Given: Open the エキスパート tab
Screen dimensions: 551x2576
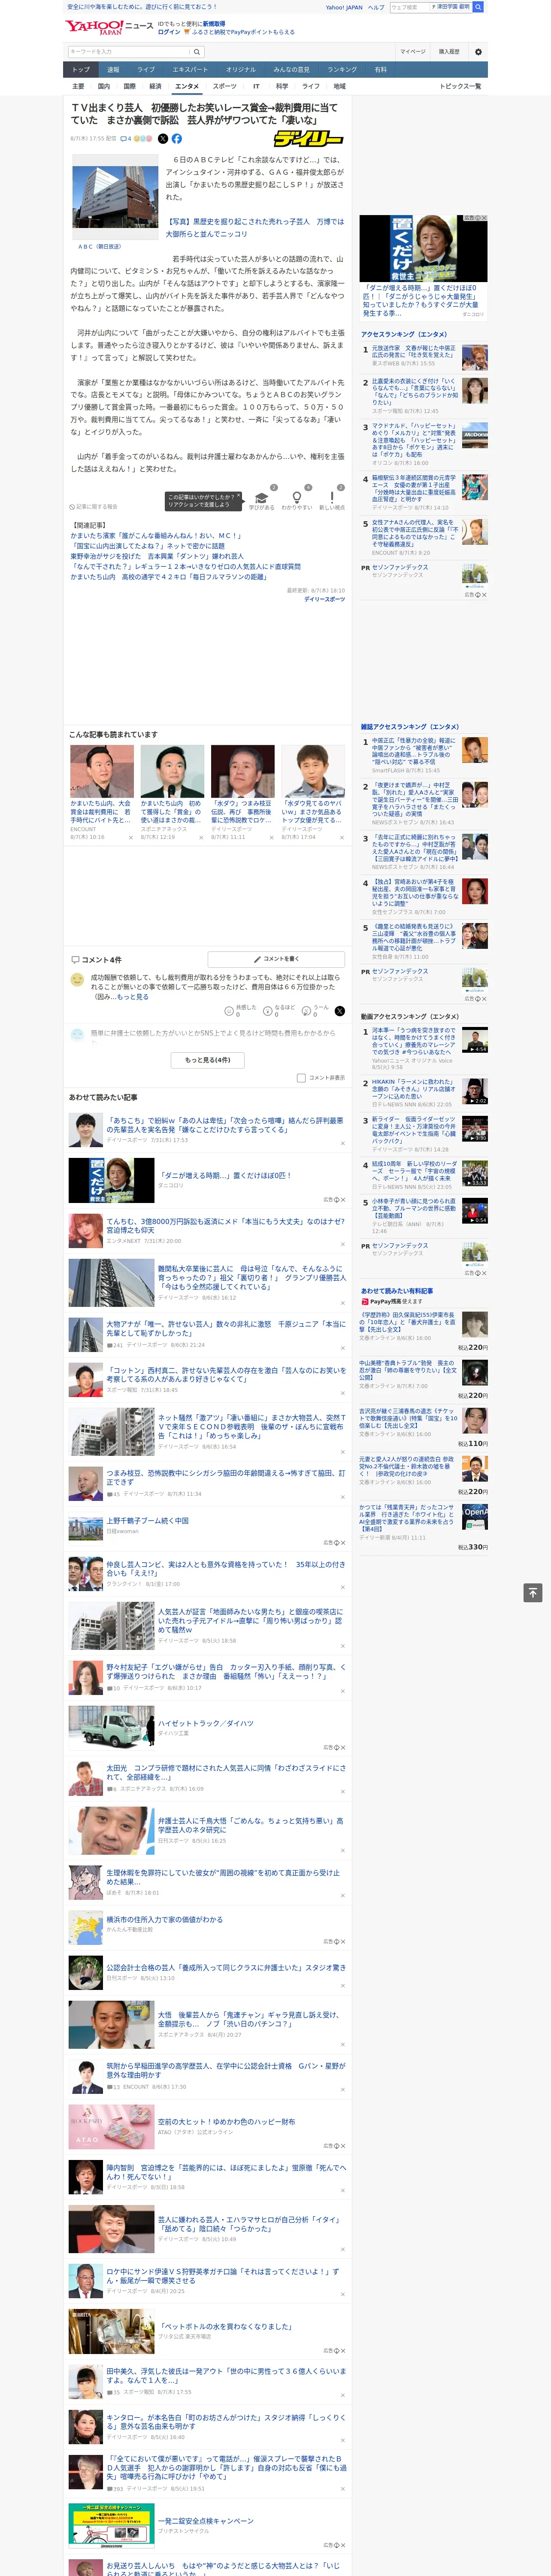Looking at the screenshot, I should (x=190, y=70).
